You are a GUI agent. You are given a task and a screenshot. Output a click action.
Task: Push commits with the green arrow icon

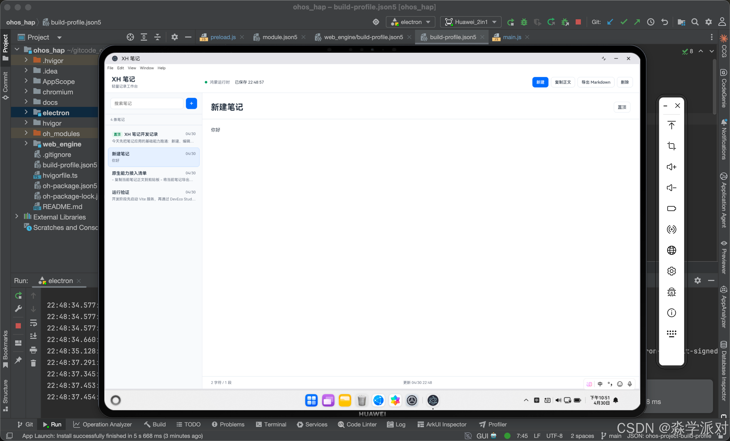(637, 22)
